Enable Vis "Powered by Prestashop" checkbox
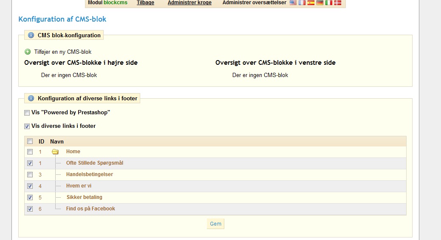 click(27, 113)
